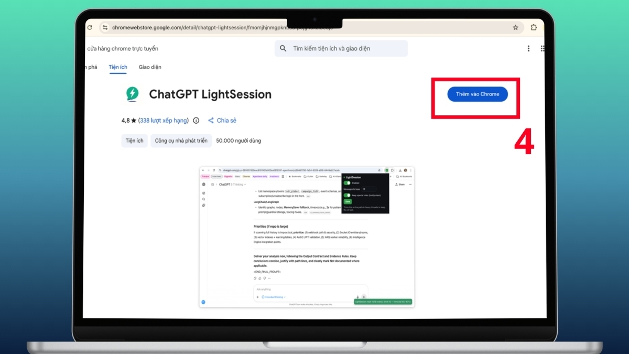
Task: Click the ChatGPT LightSession green lightning logo
Action: pyautogui.click(x=132, y=94)
